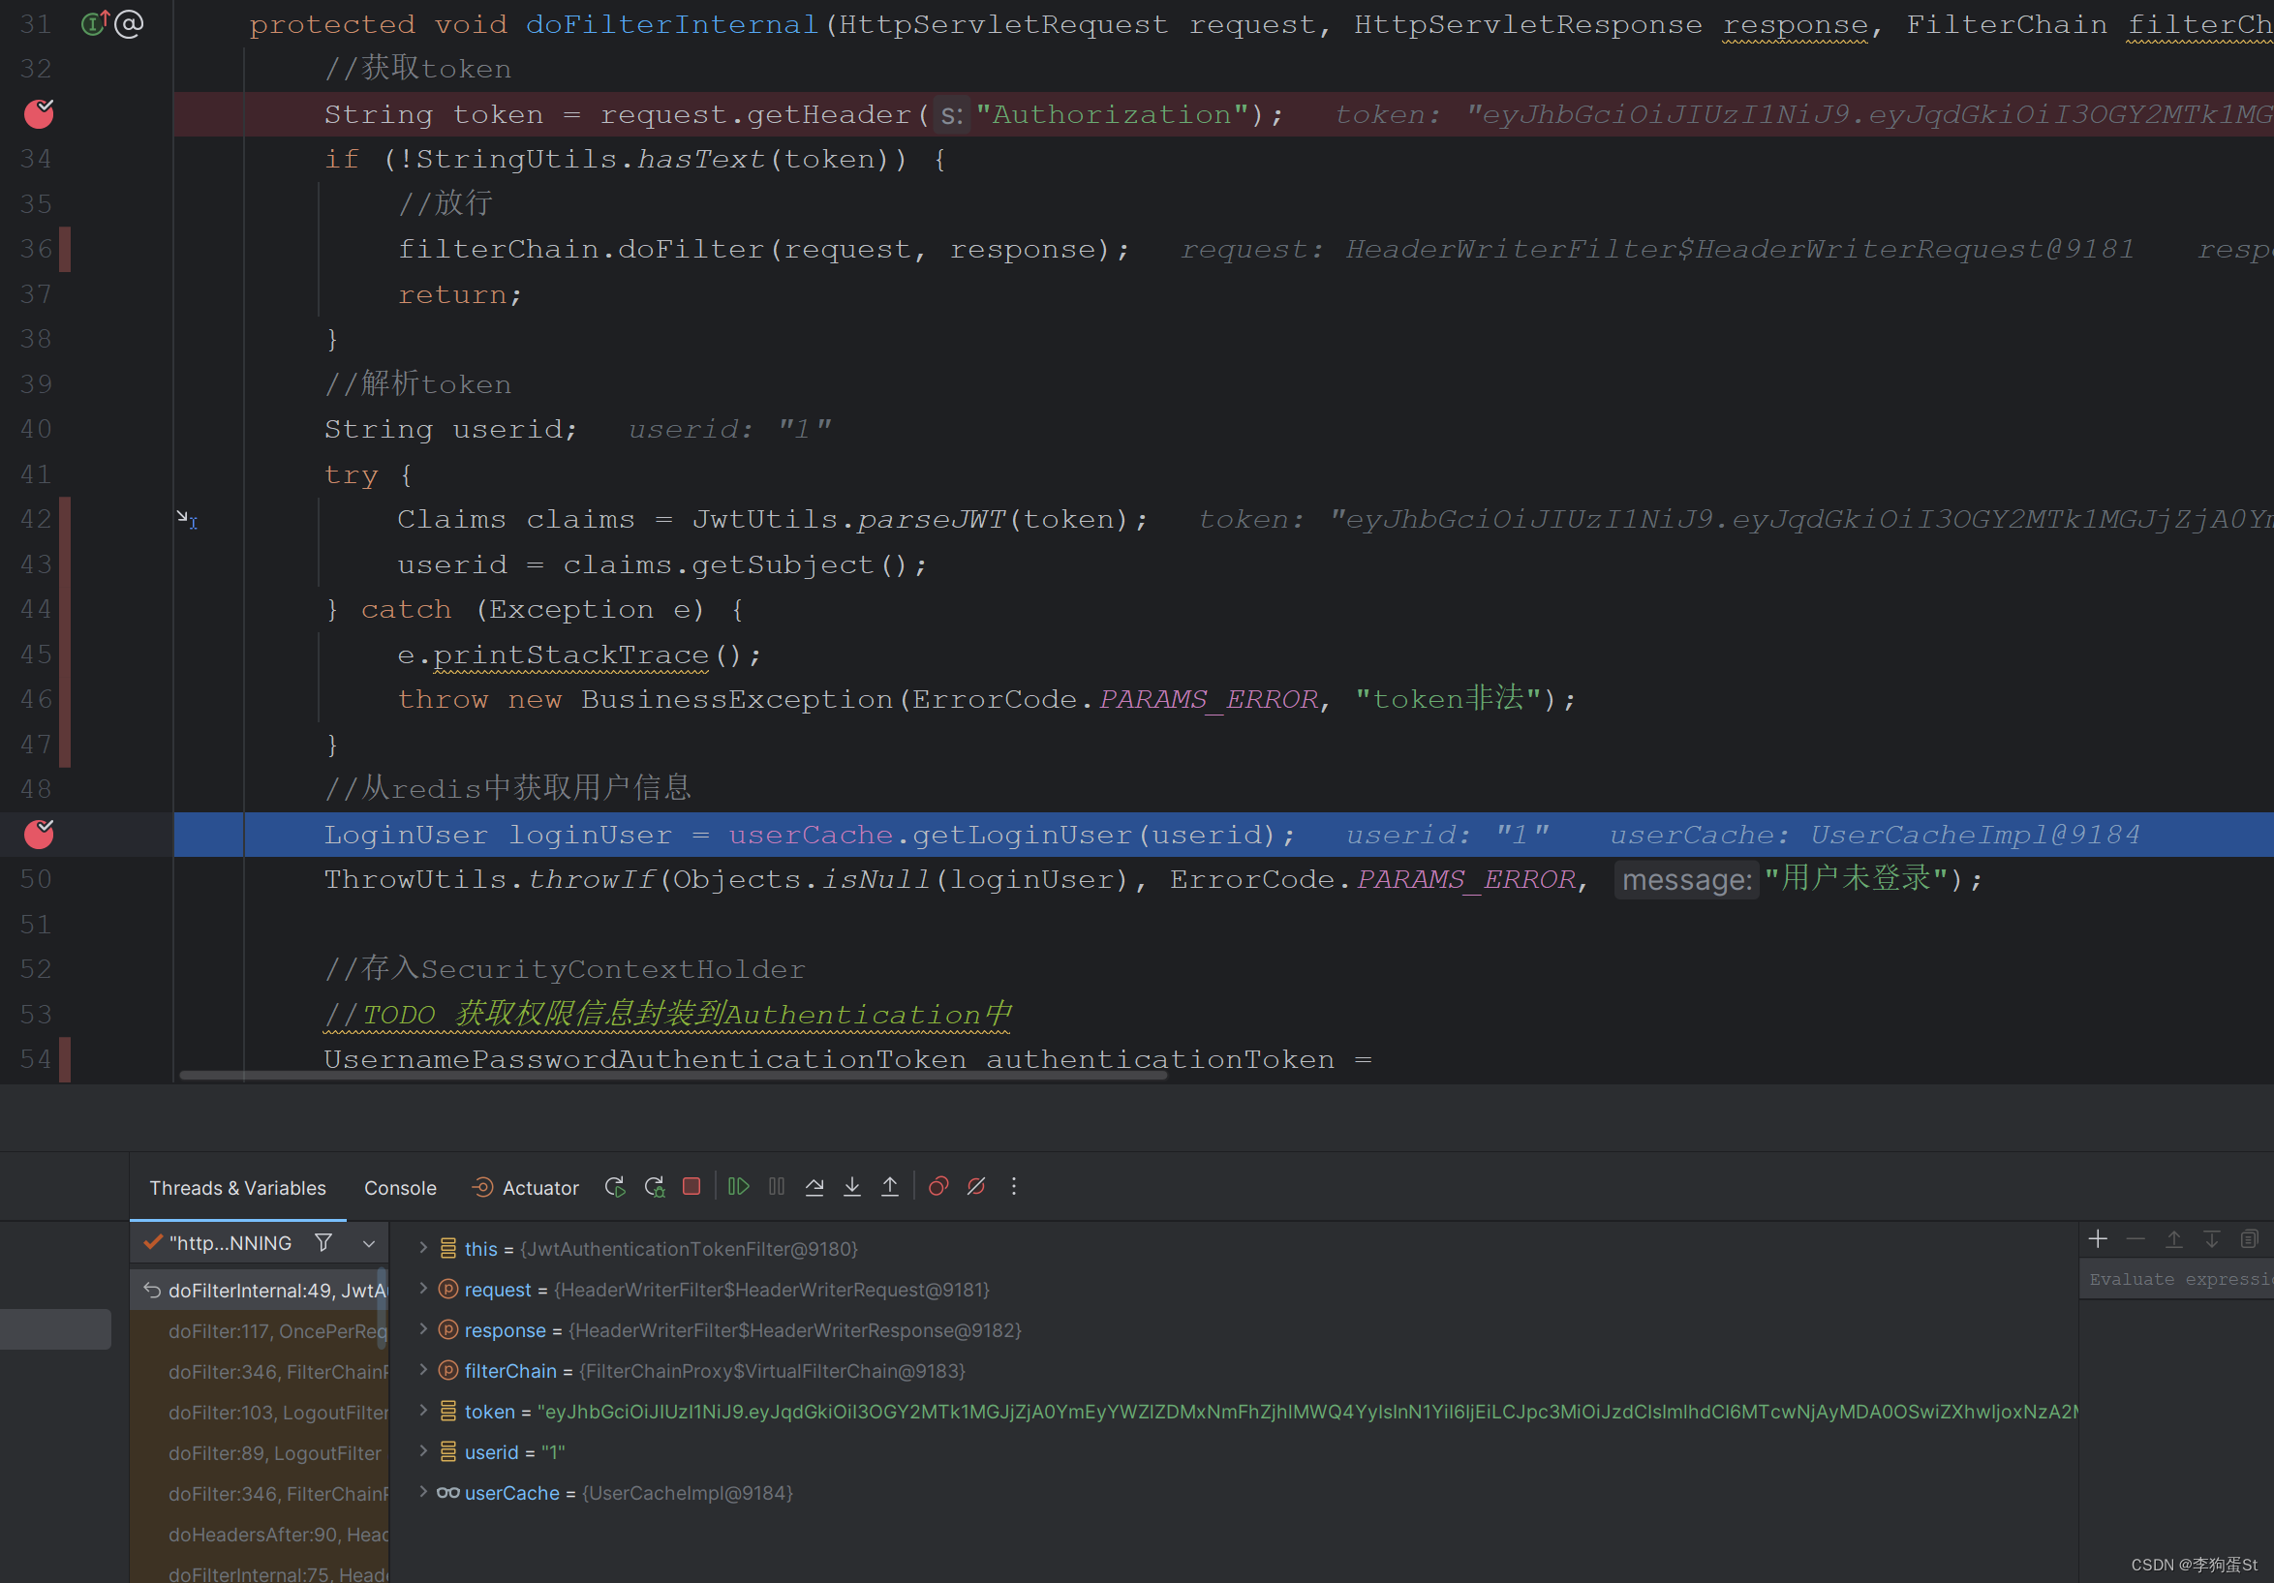Click line number 40 in the gutter
This screenshot has width=2274, height=1583.
36,429
